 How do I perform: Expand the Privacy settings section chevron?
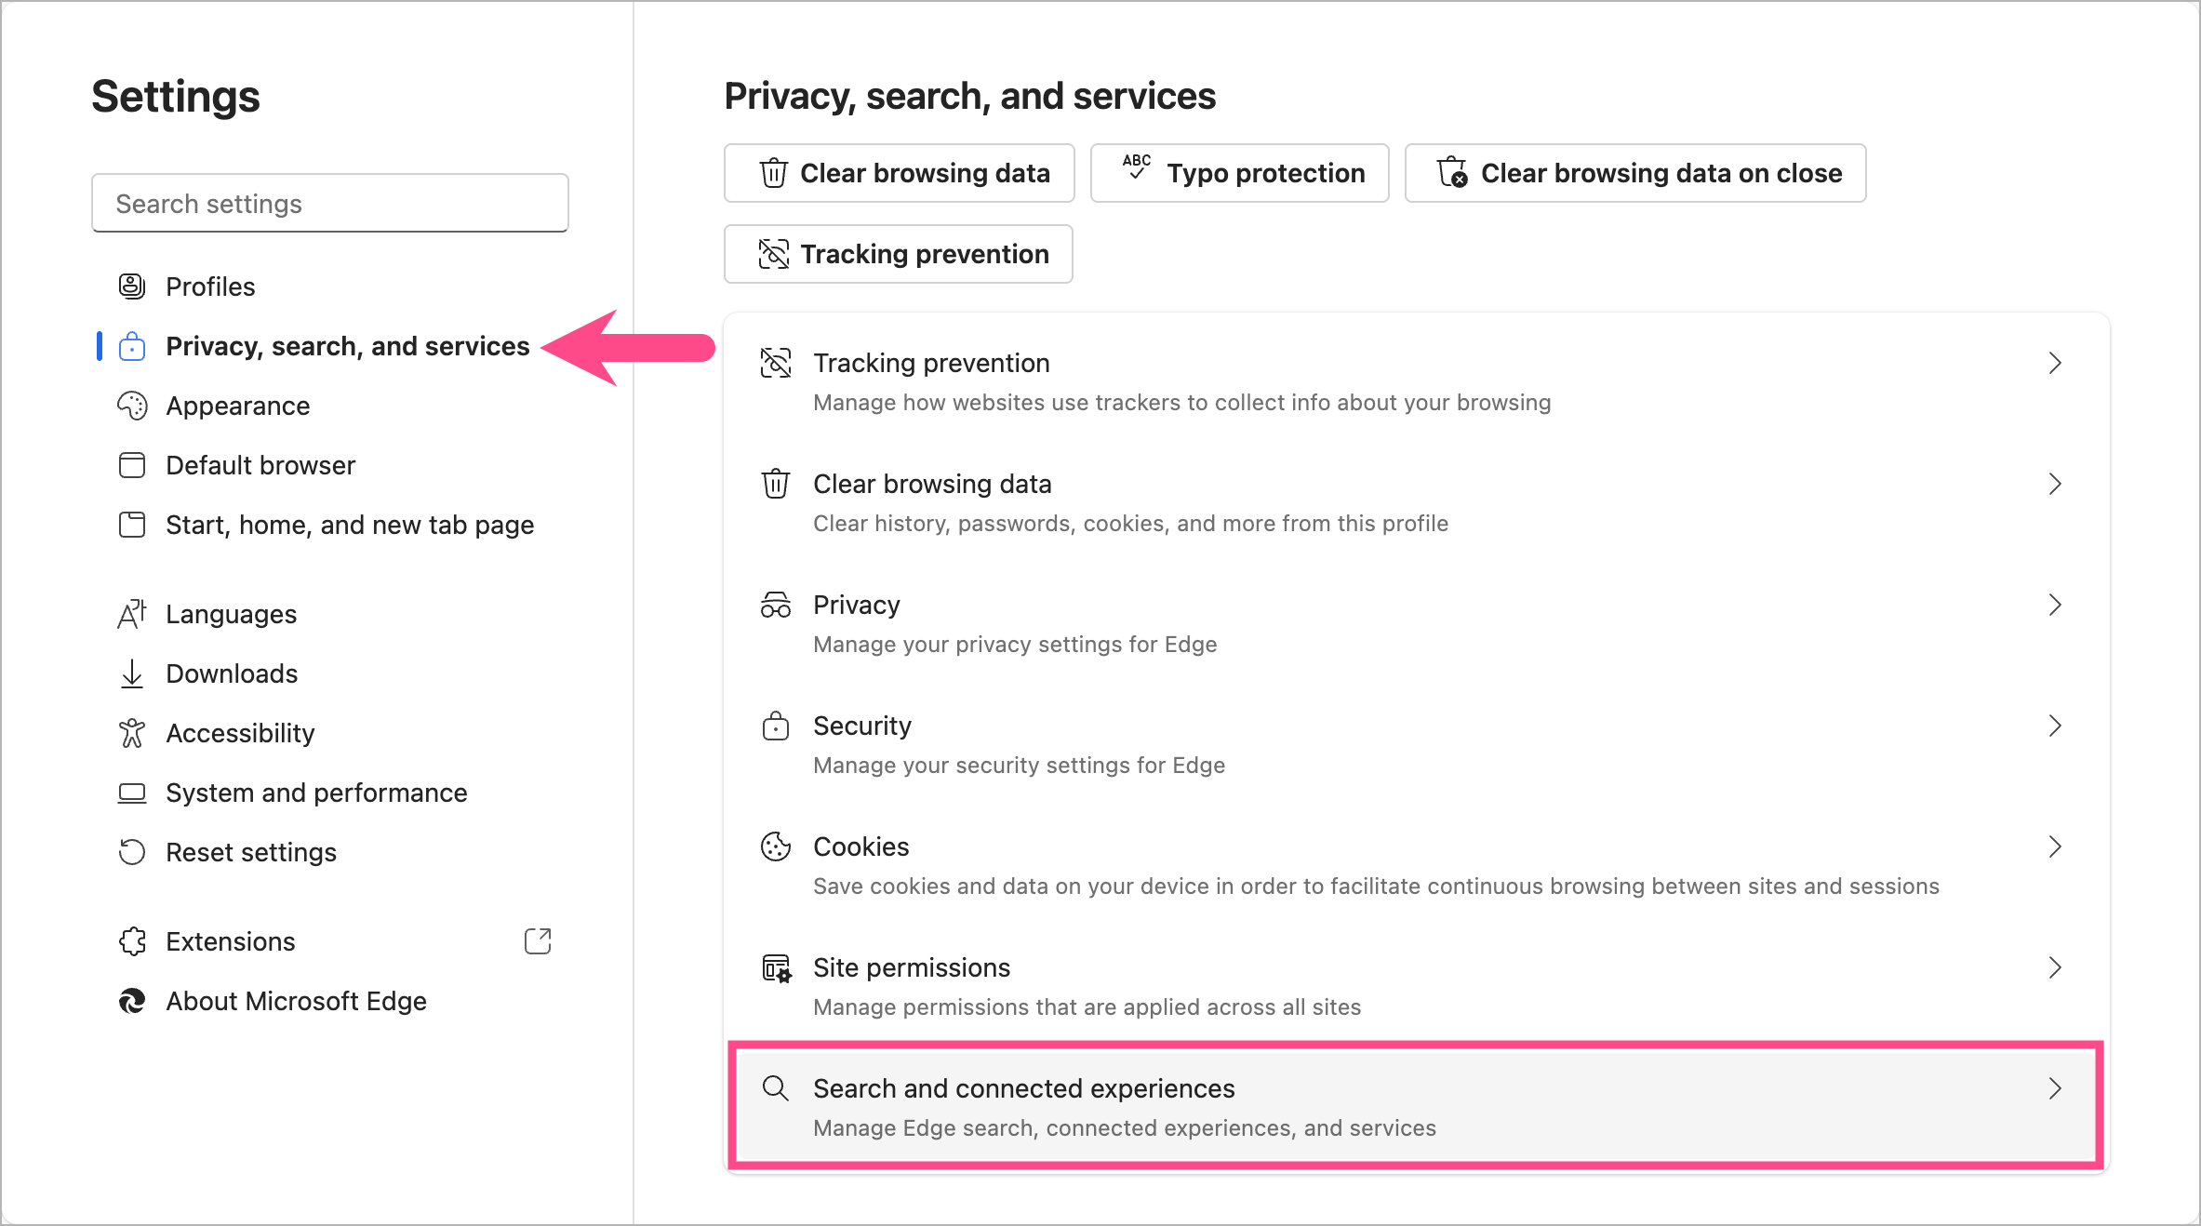(2056, 605)
